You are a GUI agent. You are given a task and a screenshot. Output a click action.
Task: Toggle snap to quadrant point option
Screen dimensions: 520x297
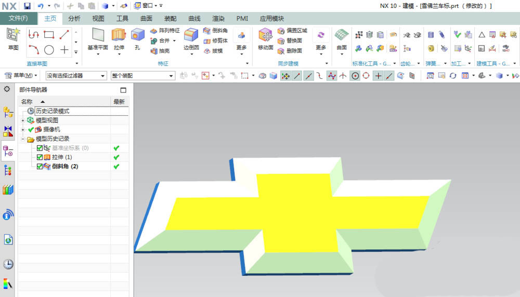(x=366, y=76)
